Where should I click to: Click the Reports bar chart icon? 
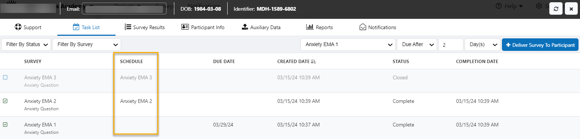pos(310,27)
